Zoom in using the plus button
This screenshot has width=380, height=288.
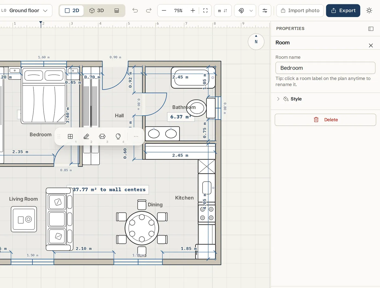tap(193, 11)
